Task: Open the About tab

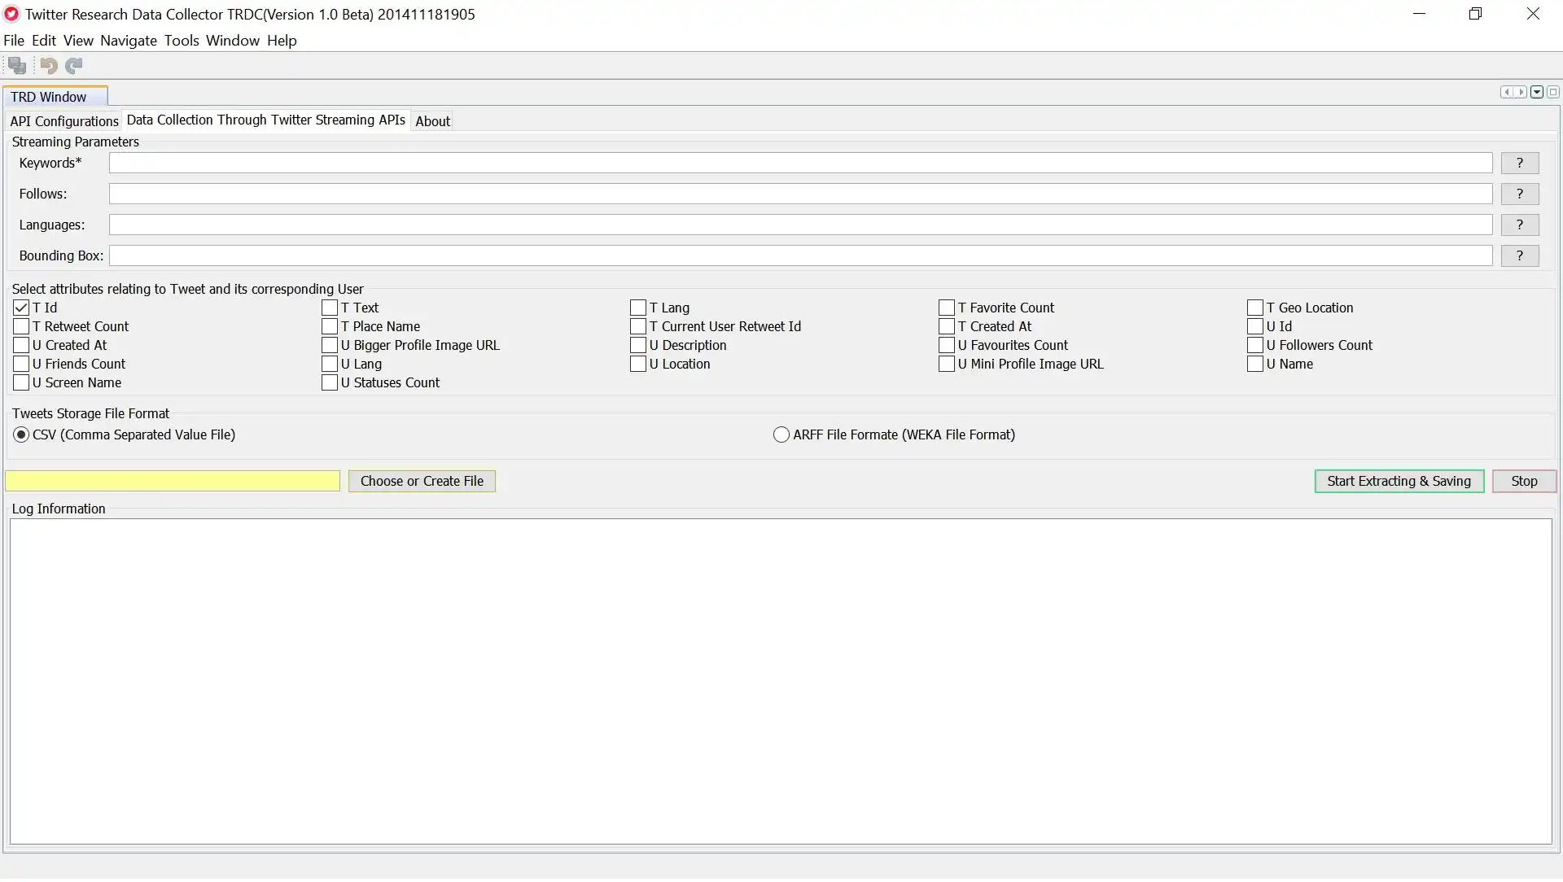Action: 432,120
